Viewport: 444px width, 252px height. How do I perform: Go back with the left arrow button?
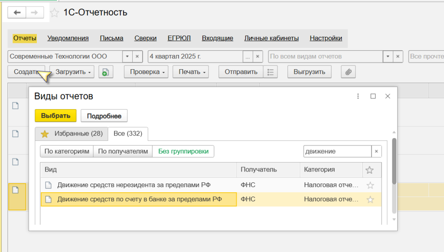point(17,13)
